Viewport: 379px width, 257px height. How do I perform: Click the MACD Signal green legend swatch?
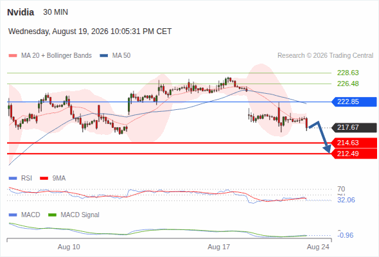pyautogui.click(x=52, y=215)
